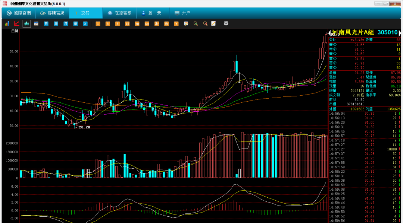
Task: Select the 2hr period icon
Action: tap(156, 23)
